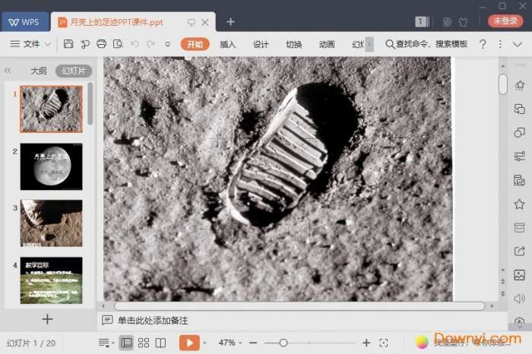Switch to reading view mode
Image resolution: width=532 pixels, height=354 pixels.
pyautogui.click(x=160, y=343)
